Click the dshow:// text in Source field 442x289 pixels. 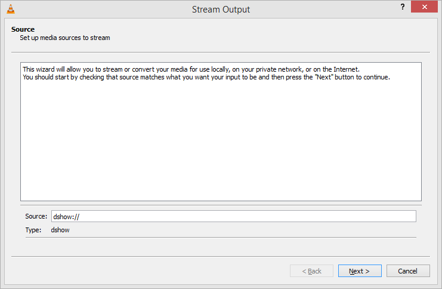point(62,216)
